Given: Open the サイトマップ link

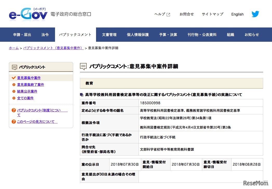Looking at the screenshot, I should pyautogui.click(x=213, y=14).
